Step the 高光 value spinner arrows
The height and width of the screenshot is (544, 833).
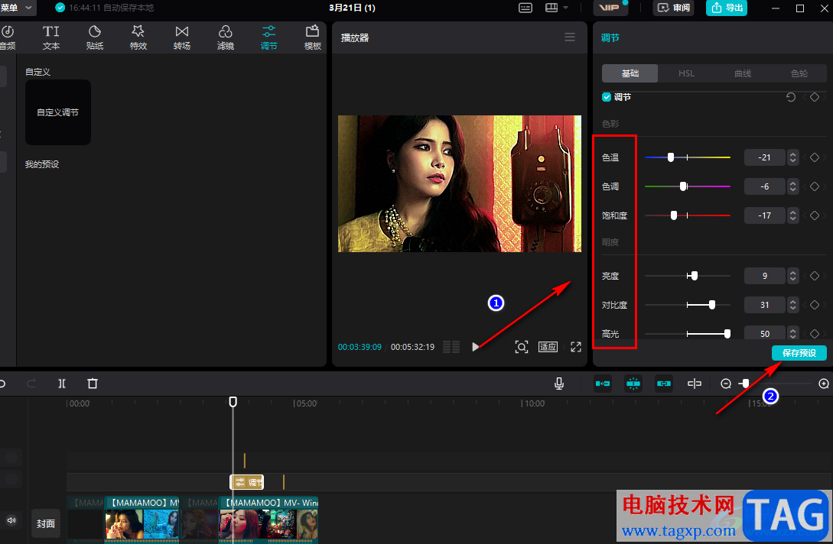pyautogui.click(x=792, y=333)
